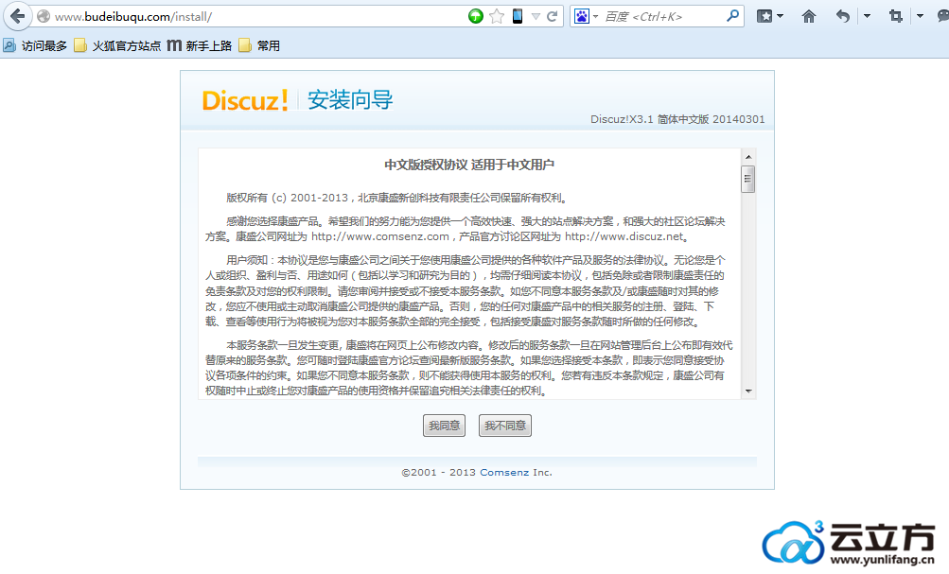Click the site identity globe icon
The width and height of the screenshot is (949, 574).
tap(44, 16)
